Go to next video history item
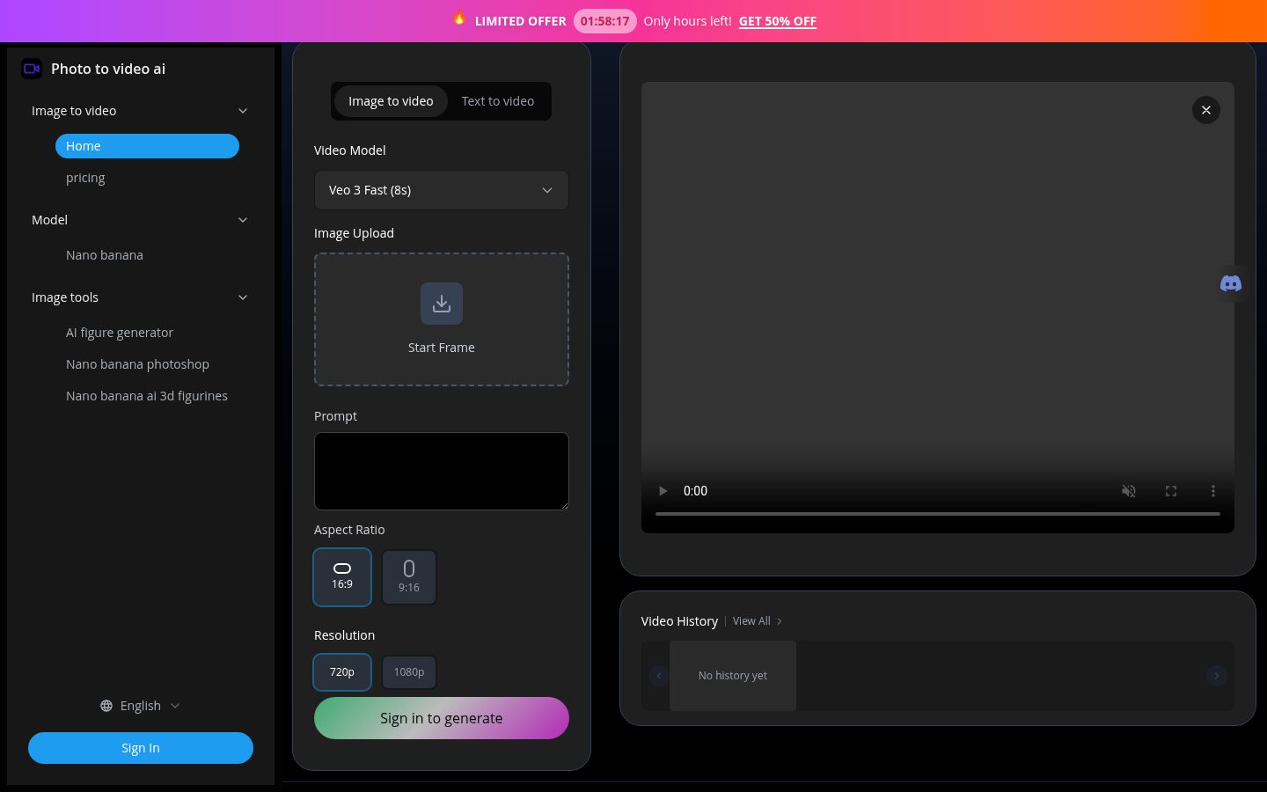 point(1217,676)
